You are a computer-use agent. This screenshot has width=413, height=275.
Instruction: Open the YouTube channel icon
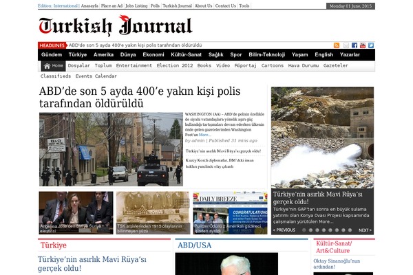[363, 45]
